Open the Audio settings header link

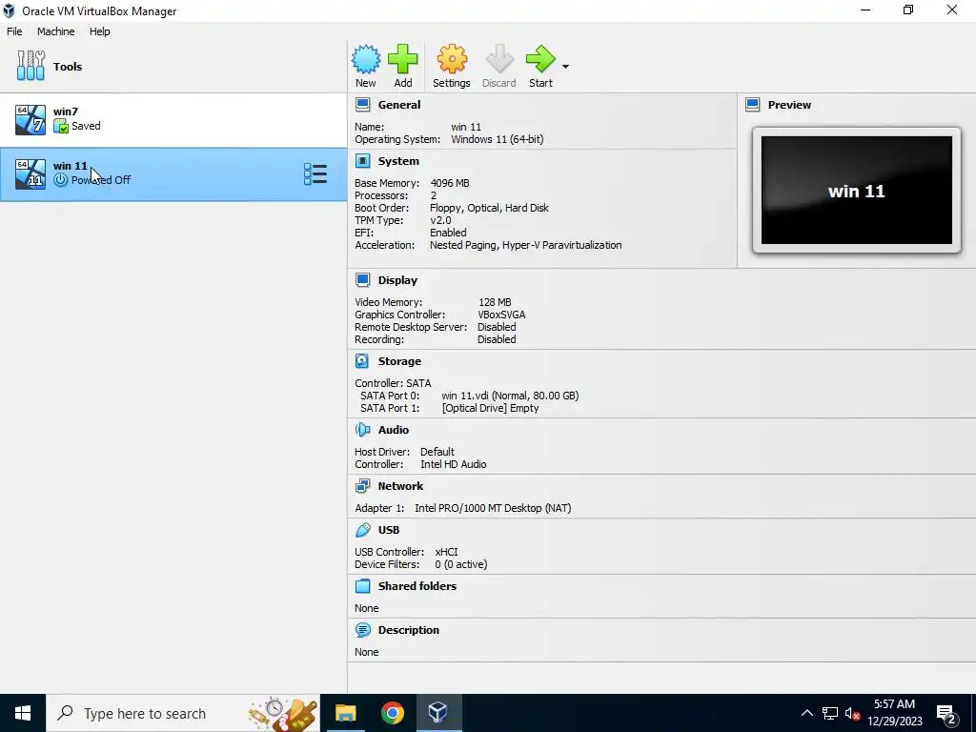pyautogui.click(x=394, y=430)
